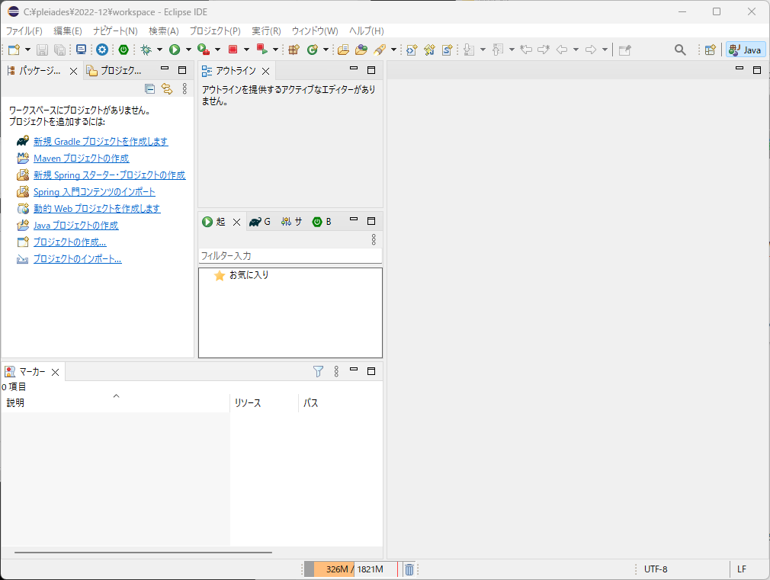Click the プロジェクトのインポート... link
Image resolution: width=770 pixels, height=580 pixels.
(78, 258)
